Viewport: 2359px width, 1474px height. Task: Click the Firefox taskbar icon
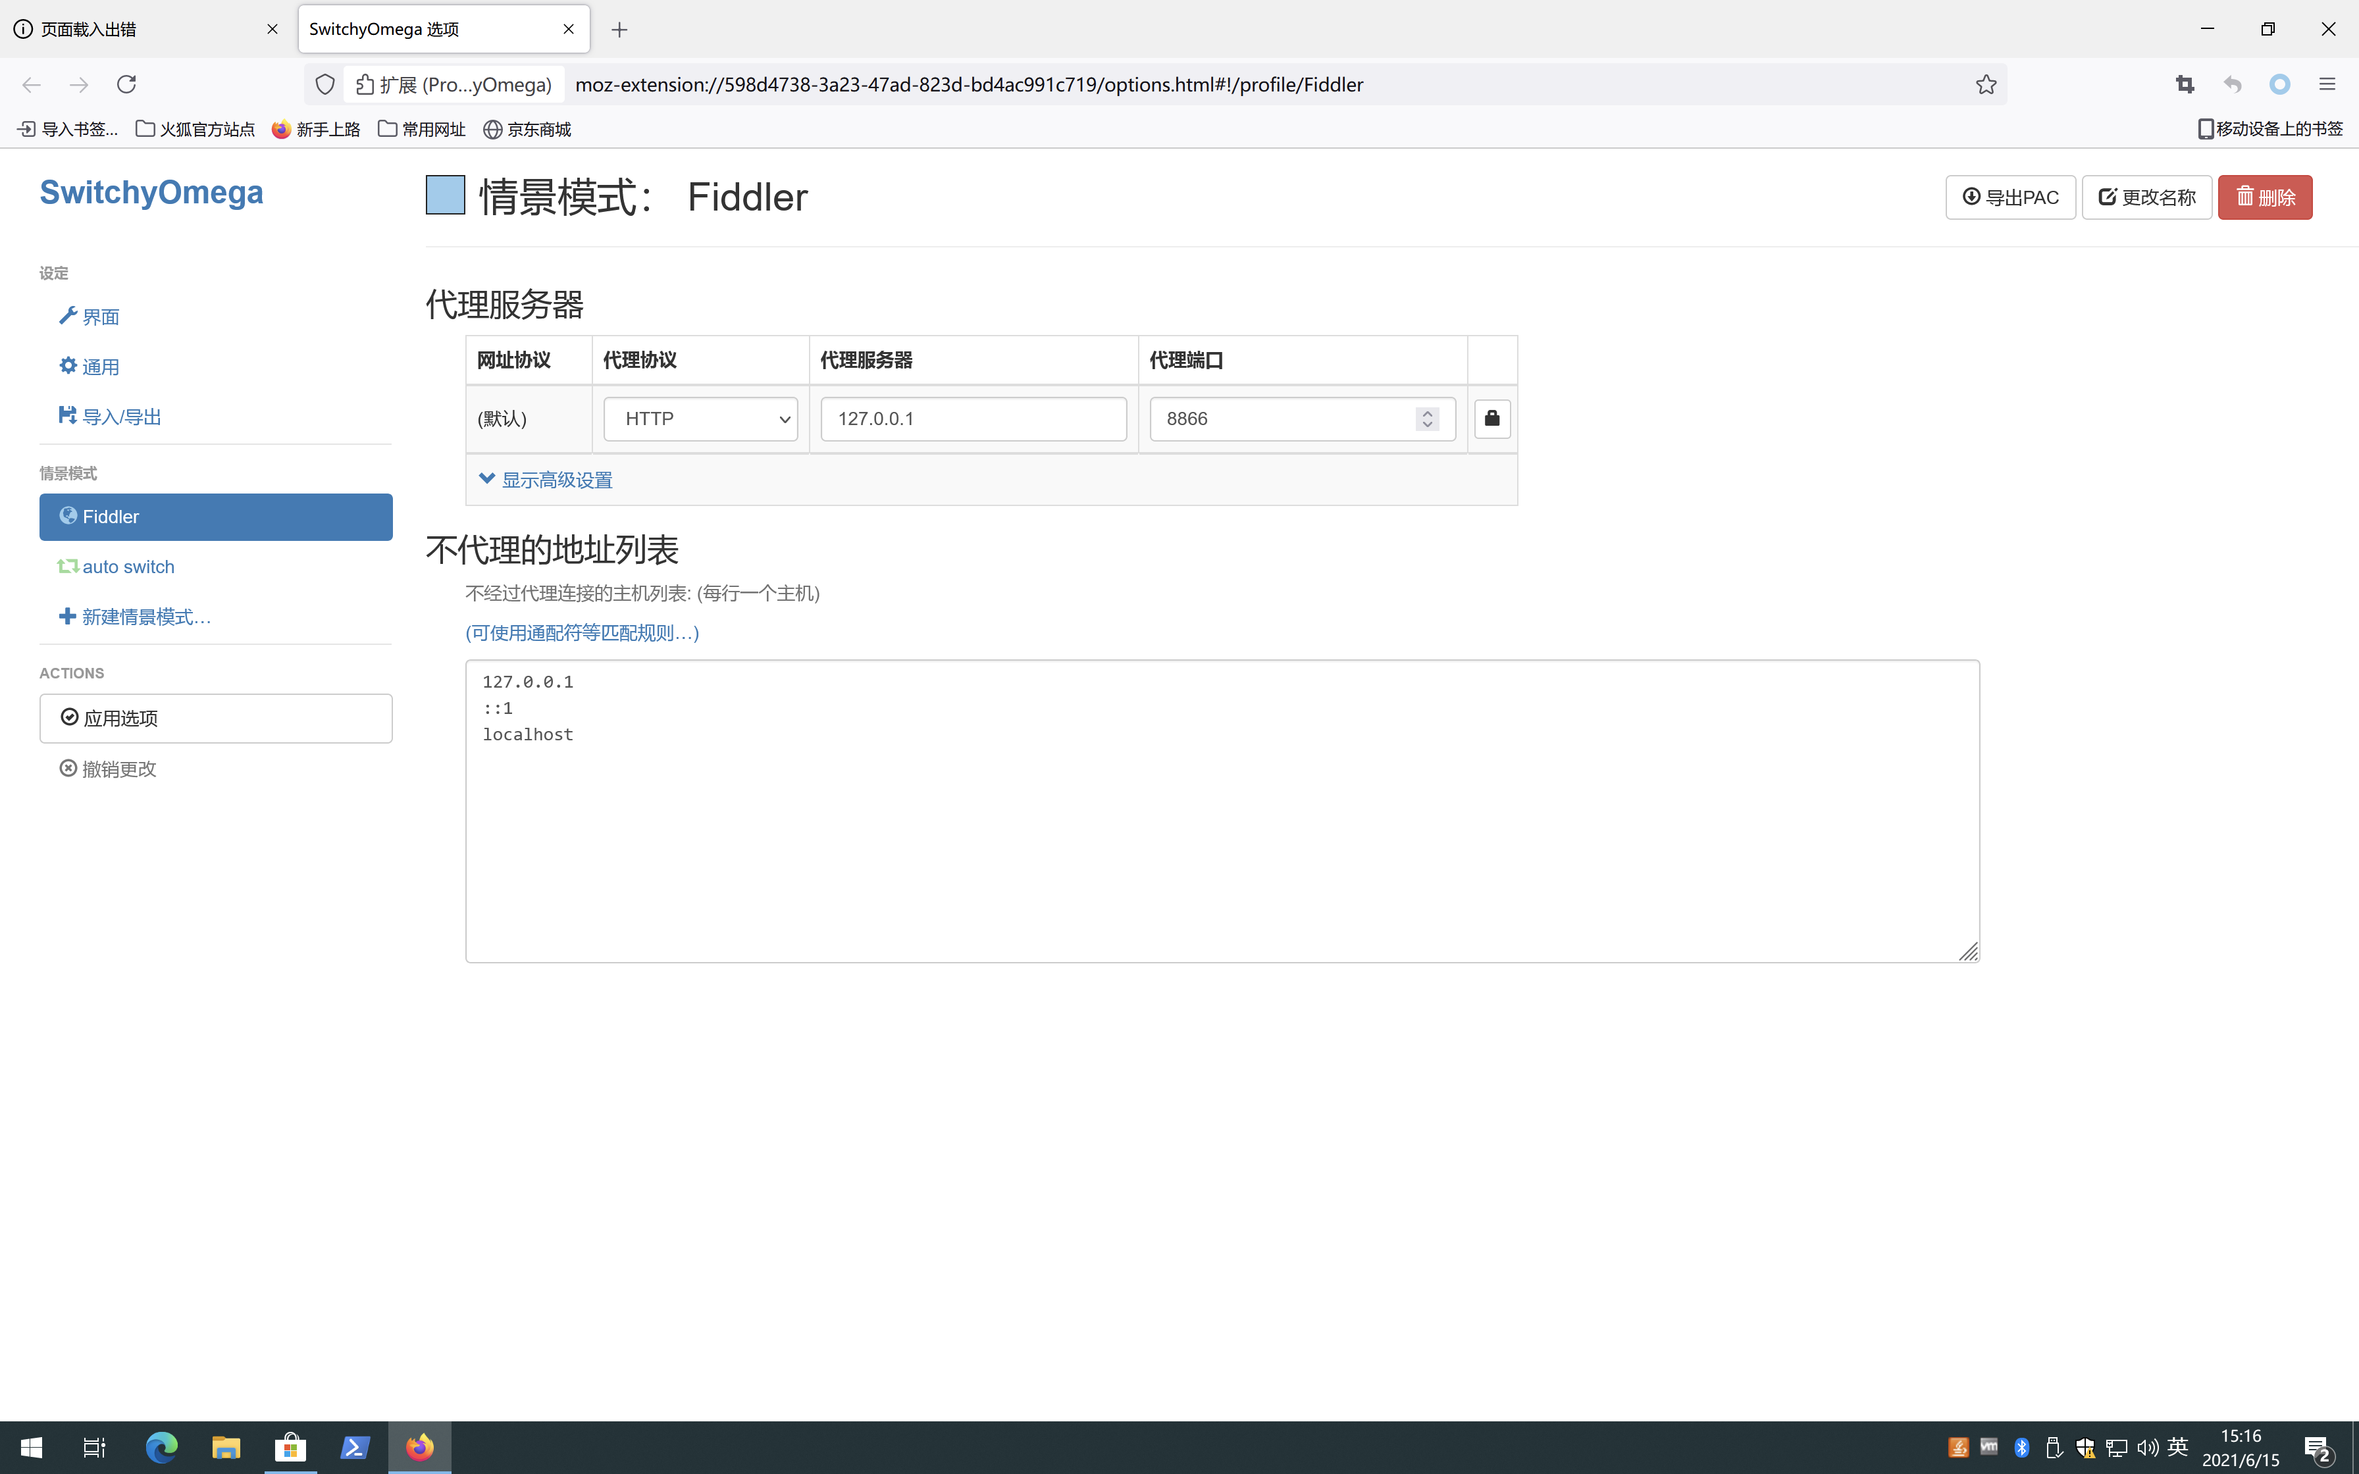(419, 1448)
